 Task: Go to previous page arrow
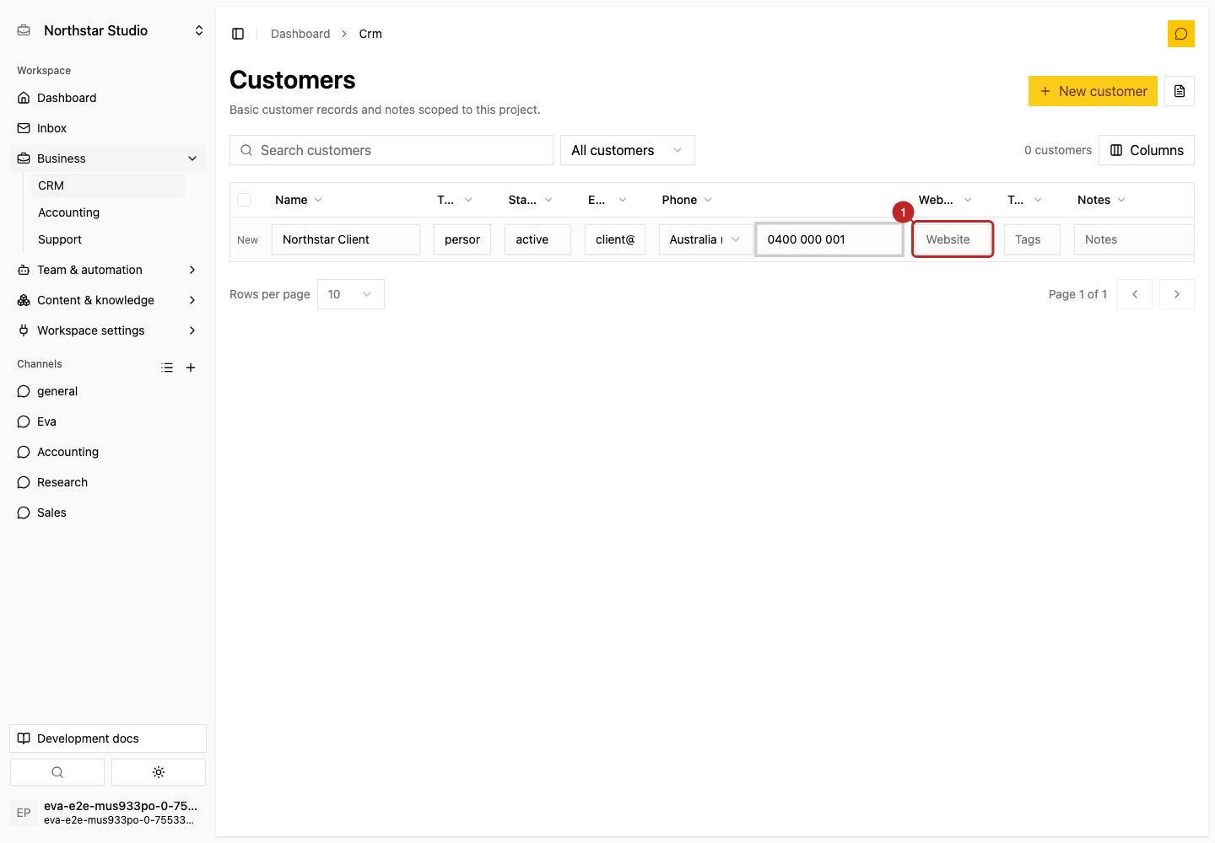coord(1135,294)
